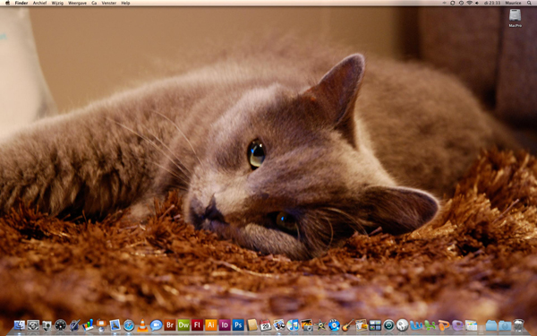This screenshot has width=537, height=336.
Task: Open the Wijzig menu
Action: pos(57,3)
